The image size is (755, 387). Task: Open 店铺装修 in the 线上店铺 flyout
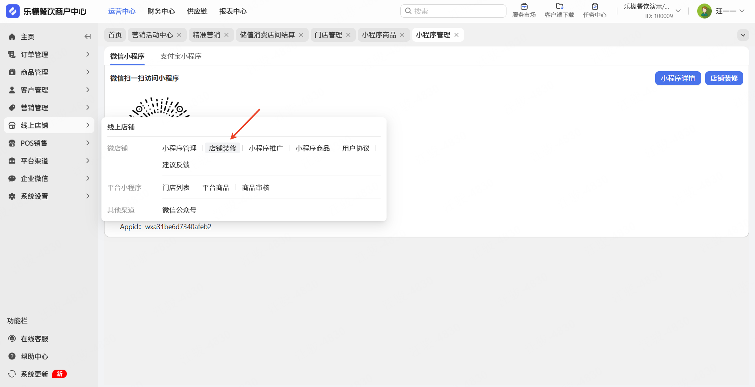tap(223, 148)
